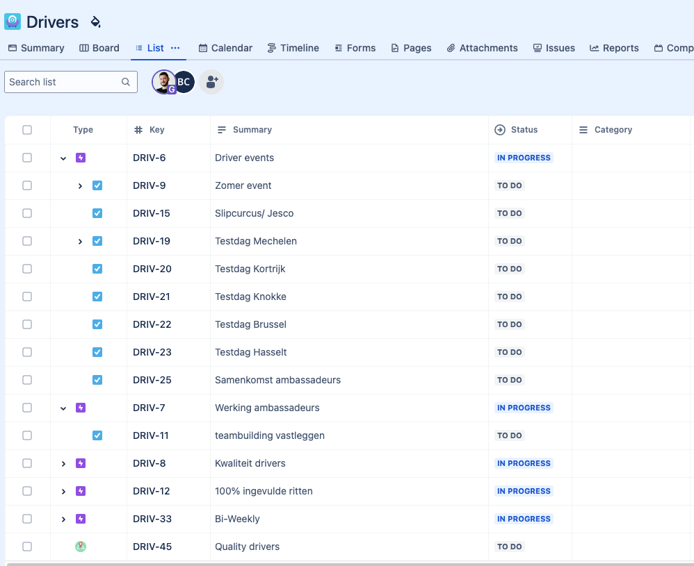Open the List tab more options dots
This screenshot has width=694, height=566.
click(175, 48)
